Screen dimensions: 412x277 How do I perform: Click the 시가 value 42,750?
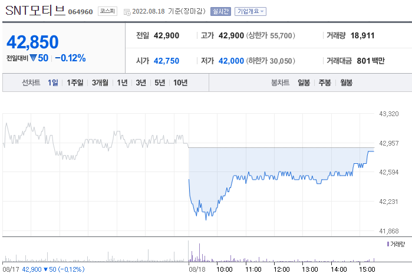coord(166,61)
